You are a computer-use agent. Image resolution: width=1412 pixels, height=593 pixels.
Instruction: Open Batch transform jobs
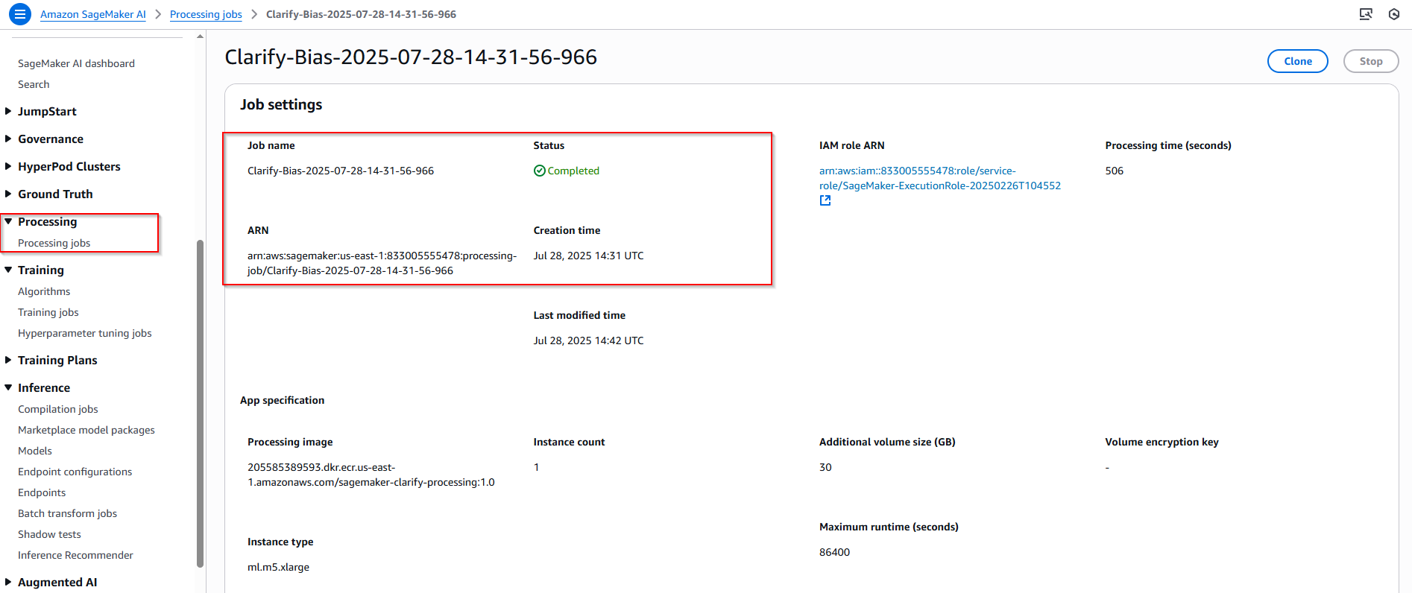click(x=67, y=513)
